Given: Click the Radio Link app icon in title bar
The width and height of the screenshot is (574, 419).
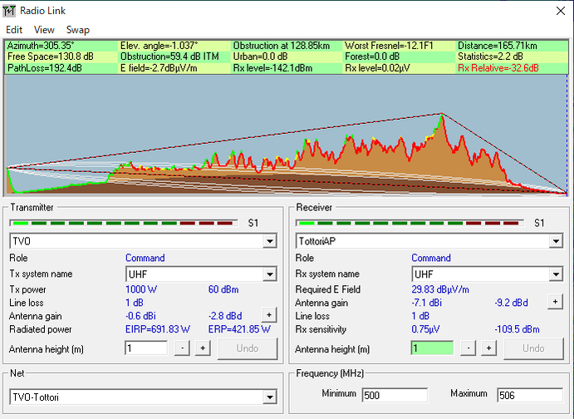Looking at the screenshot, I should click(9, 11).
